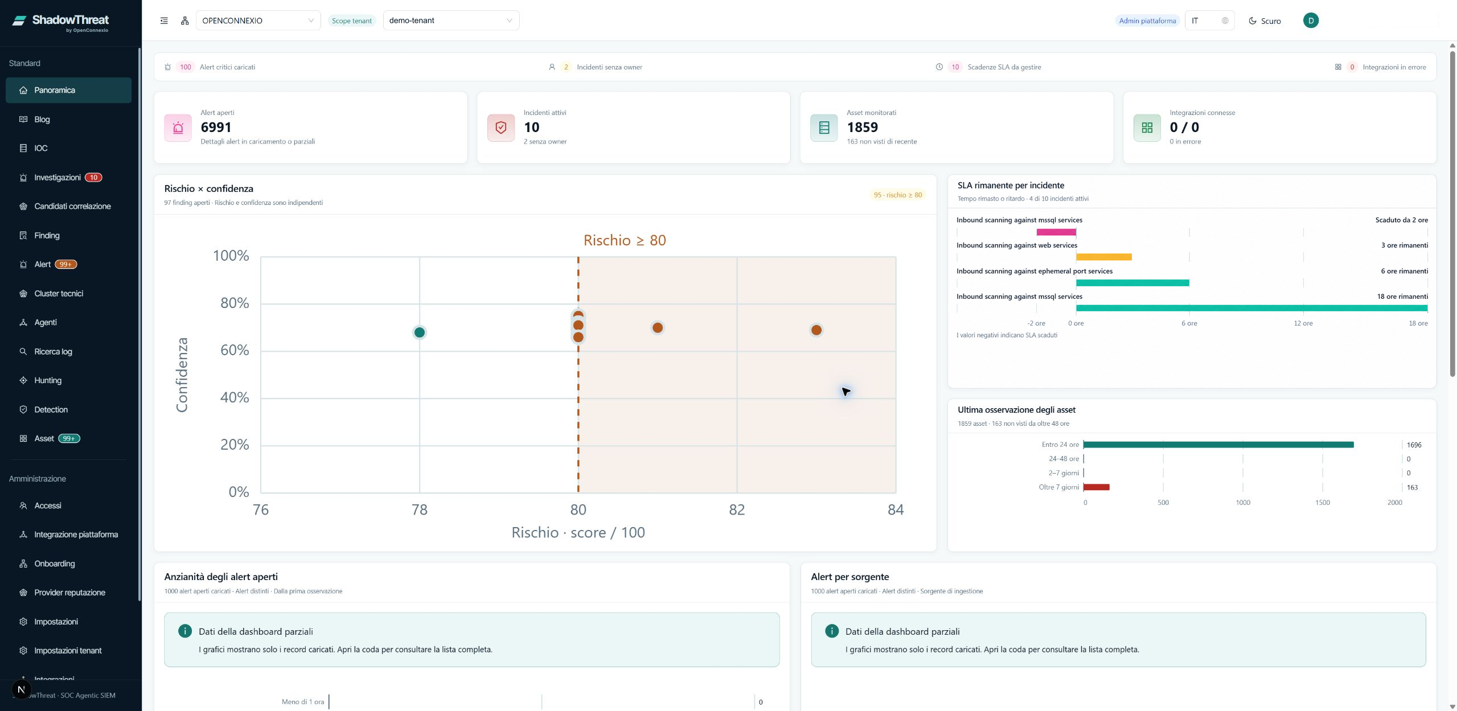The height and width of the screenshot is (711, 1457).
Task: Collapse the sidebar with the menu-fold icon
Action: 164,20
